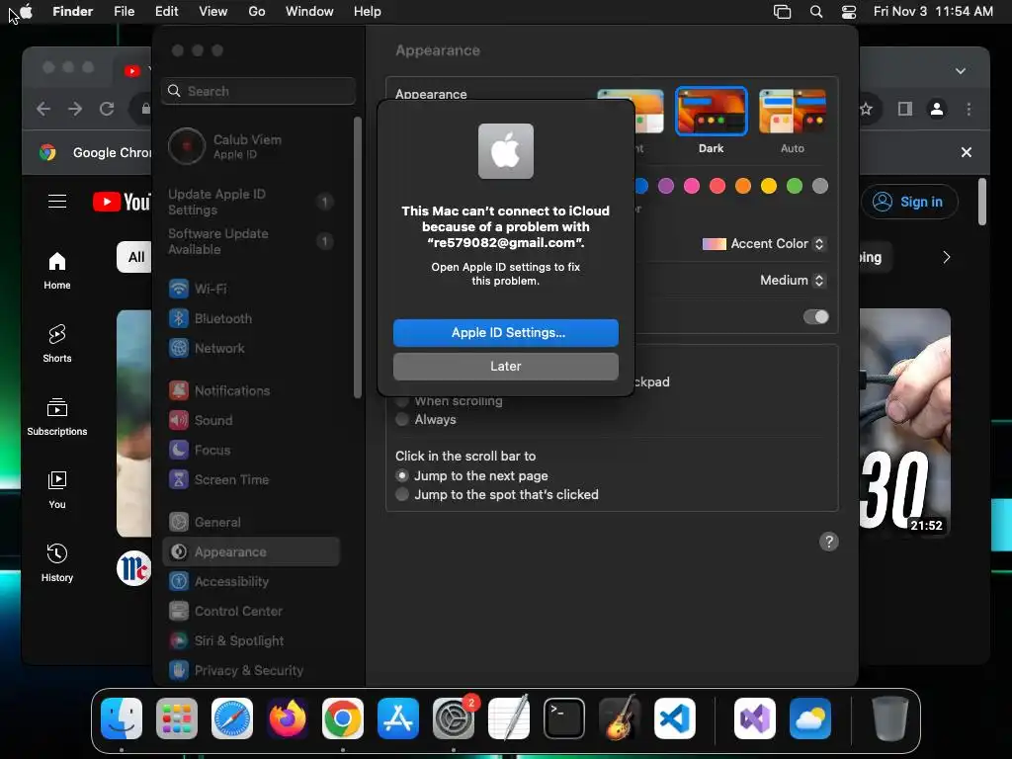
Task: Open Accessibility settings in sidebar
Action: (252, 581)
